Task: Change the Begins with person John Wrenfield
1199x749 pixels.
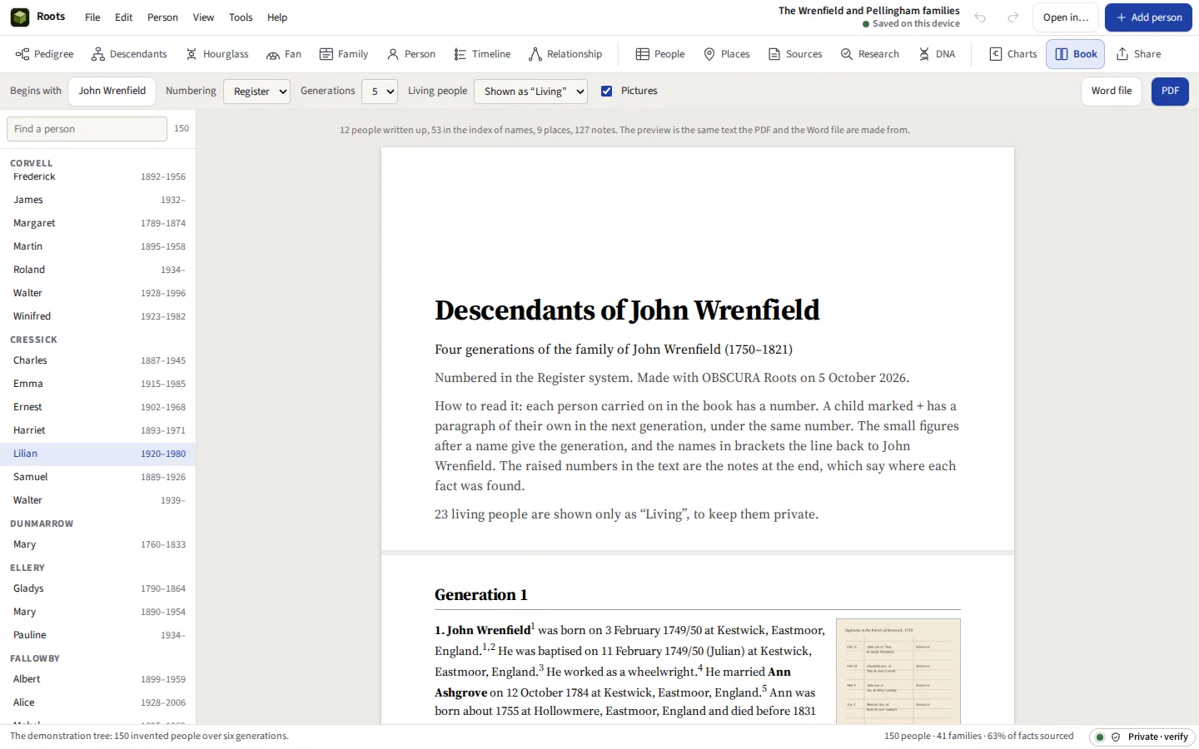Action: tap(112, 91)
